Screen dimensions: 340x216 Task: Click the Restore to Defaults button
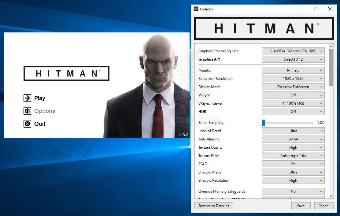[x=214, y=206]
